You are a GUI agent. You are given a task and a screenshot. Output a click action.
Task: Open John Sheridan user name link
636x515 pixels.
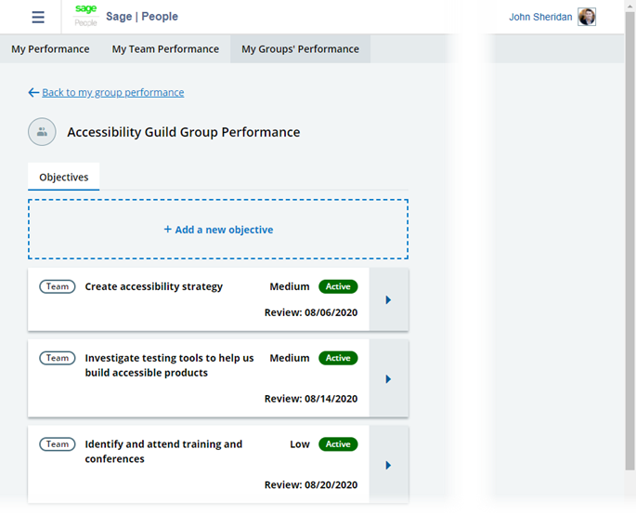pos(540,17)
